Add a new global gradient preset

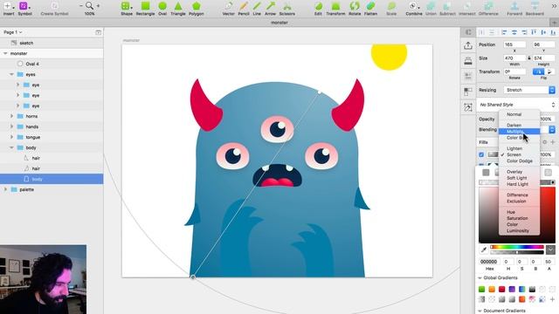552,299
